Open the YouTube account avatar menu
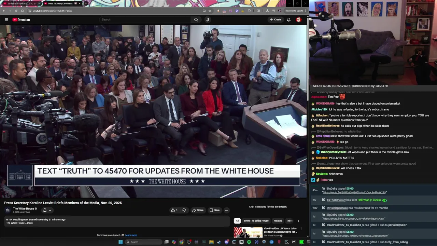Screen dimensions: 437x246 tap(298, 19)
